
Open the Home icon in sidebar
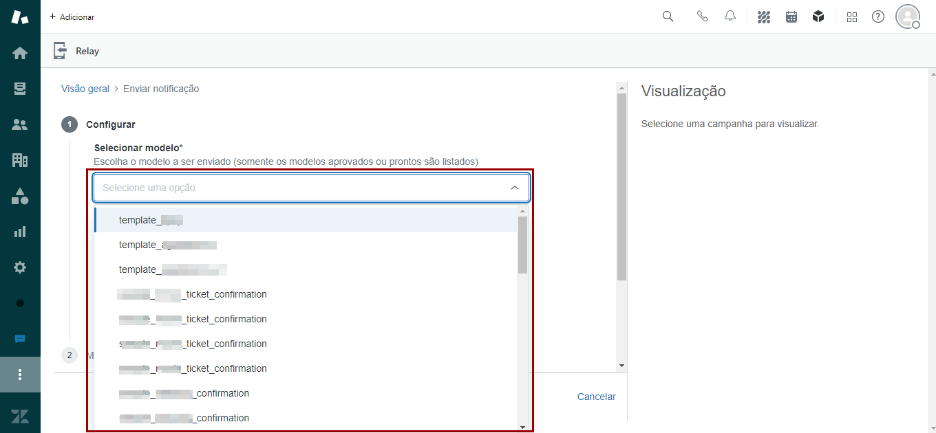click(x=20, y=53)
